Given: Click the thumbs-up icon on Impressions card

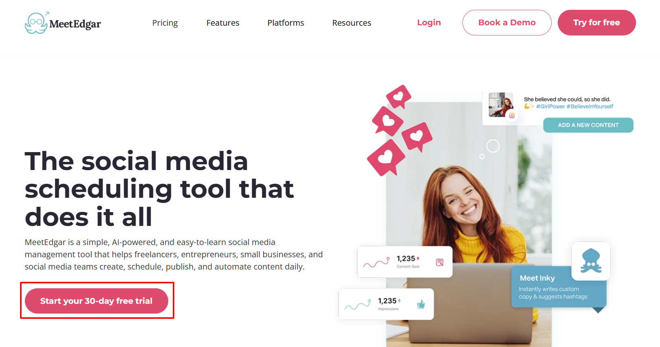Looking at the screenshot, I should click(421, 304).
